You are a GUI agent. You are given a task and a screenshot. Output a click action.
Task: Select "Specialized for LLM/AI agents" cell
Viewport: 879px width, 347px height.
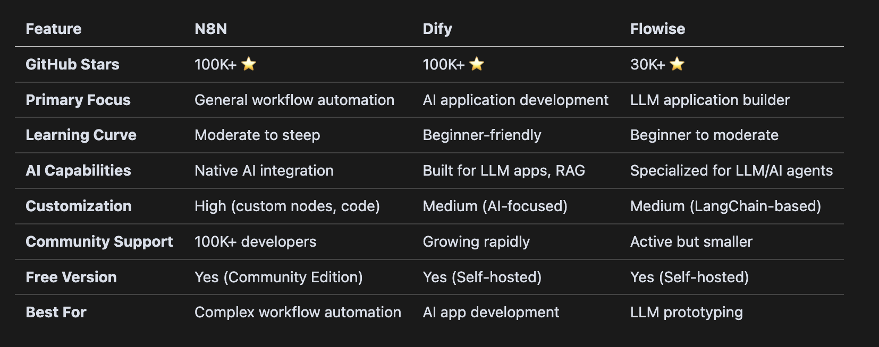731,170
